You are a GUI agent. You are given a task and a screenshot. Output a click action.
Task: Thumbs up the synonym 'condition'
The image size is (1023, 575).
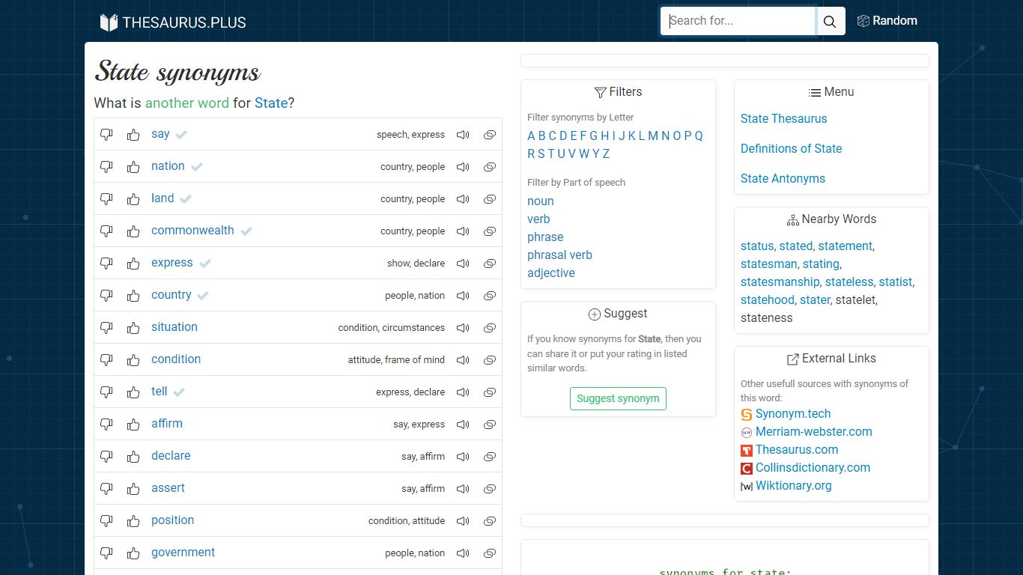coord(133,360)
